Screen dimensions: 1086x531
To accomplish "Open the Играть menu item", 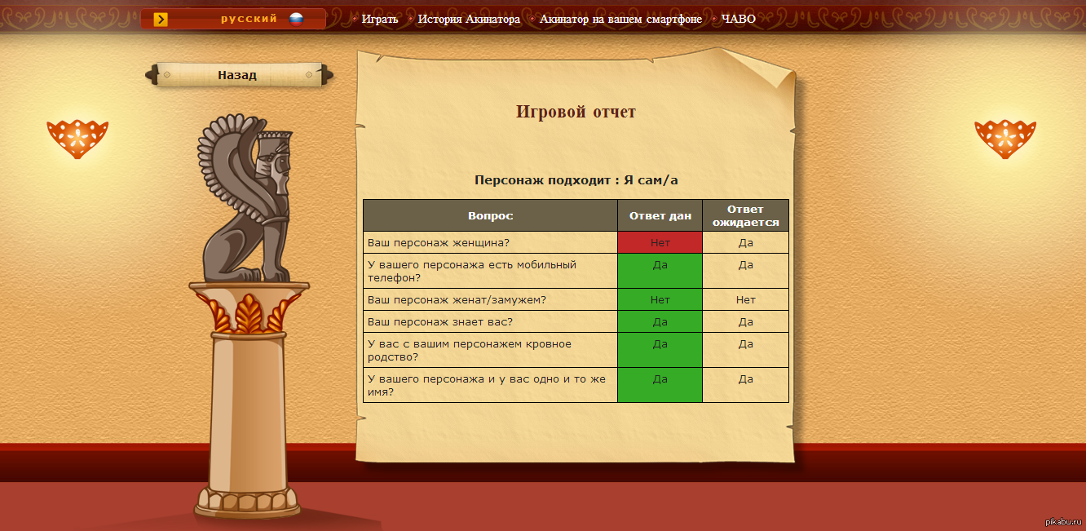I will [x=380, y=19].
